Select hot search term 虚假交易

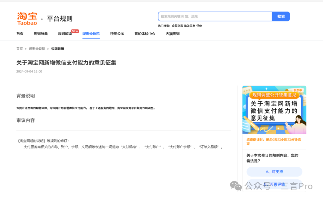click(x=177, y=26)
